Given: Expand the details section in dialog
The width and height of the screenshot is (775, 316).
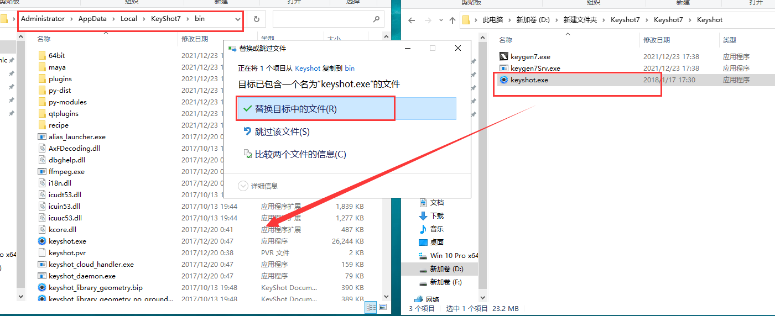Looking at the screenshot, I should (x=258, y=186).
